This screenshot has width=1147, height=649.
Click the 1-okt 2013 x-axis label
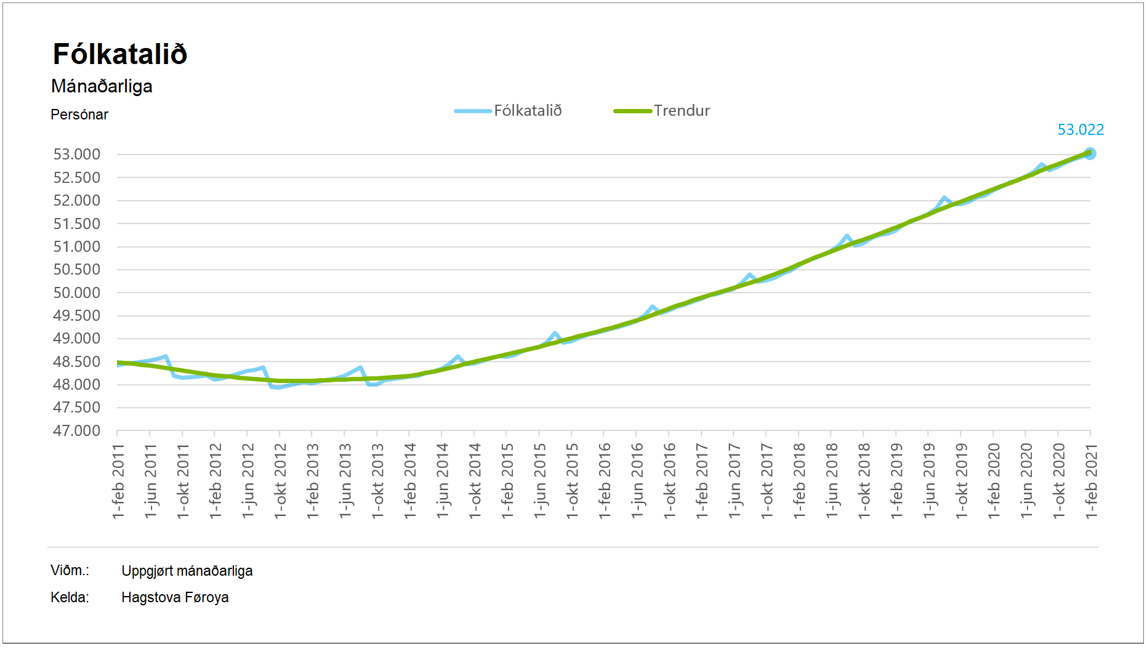click(x=377, y=481)
